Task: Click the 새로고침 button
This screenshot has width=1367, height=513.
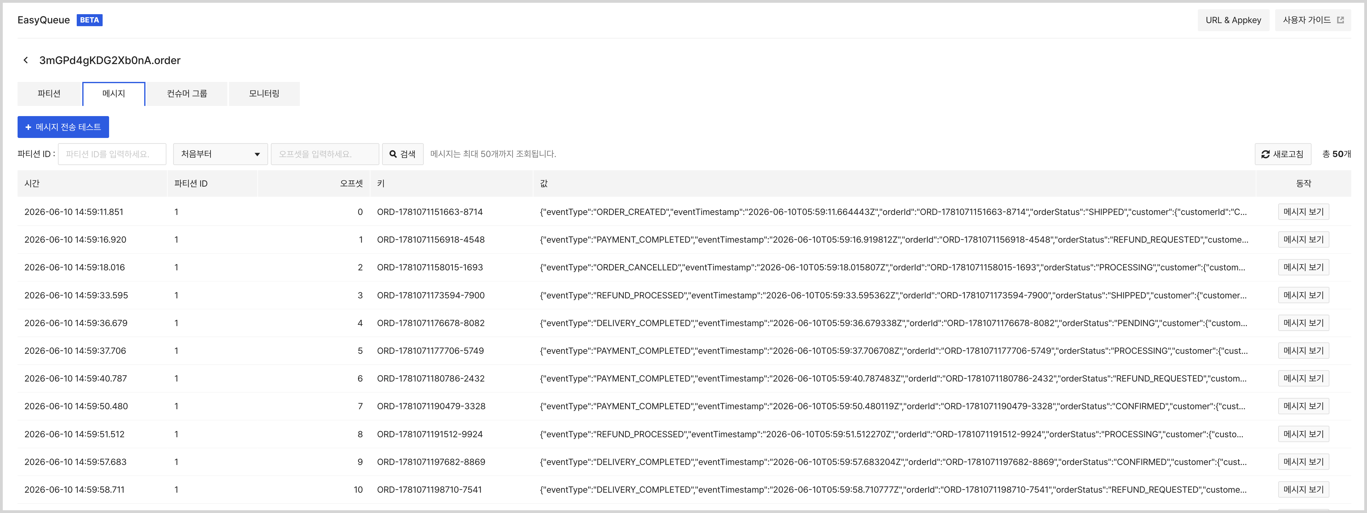Action: coord(1283,154)
